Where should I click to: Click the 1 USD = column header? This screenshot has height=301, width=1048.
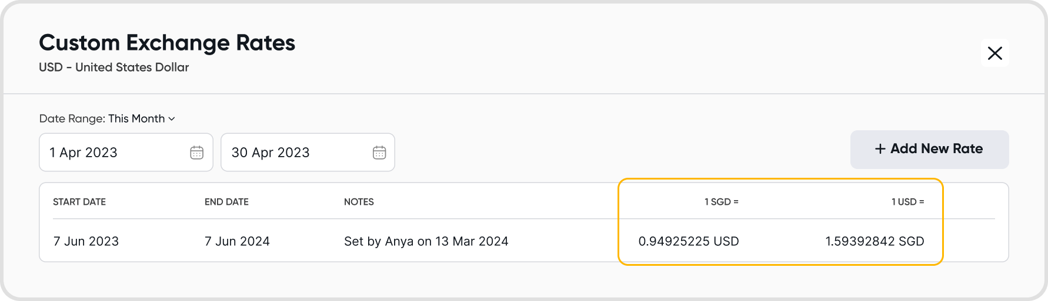pyautogui.click(x=907, y=202)
